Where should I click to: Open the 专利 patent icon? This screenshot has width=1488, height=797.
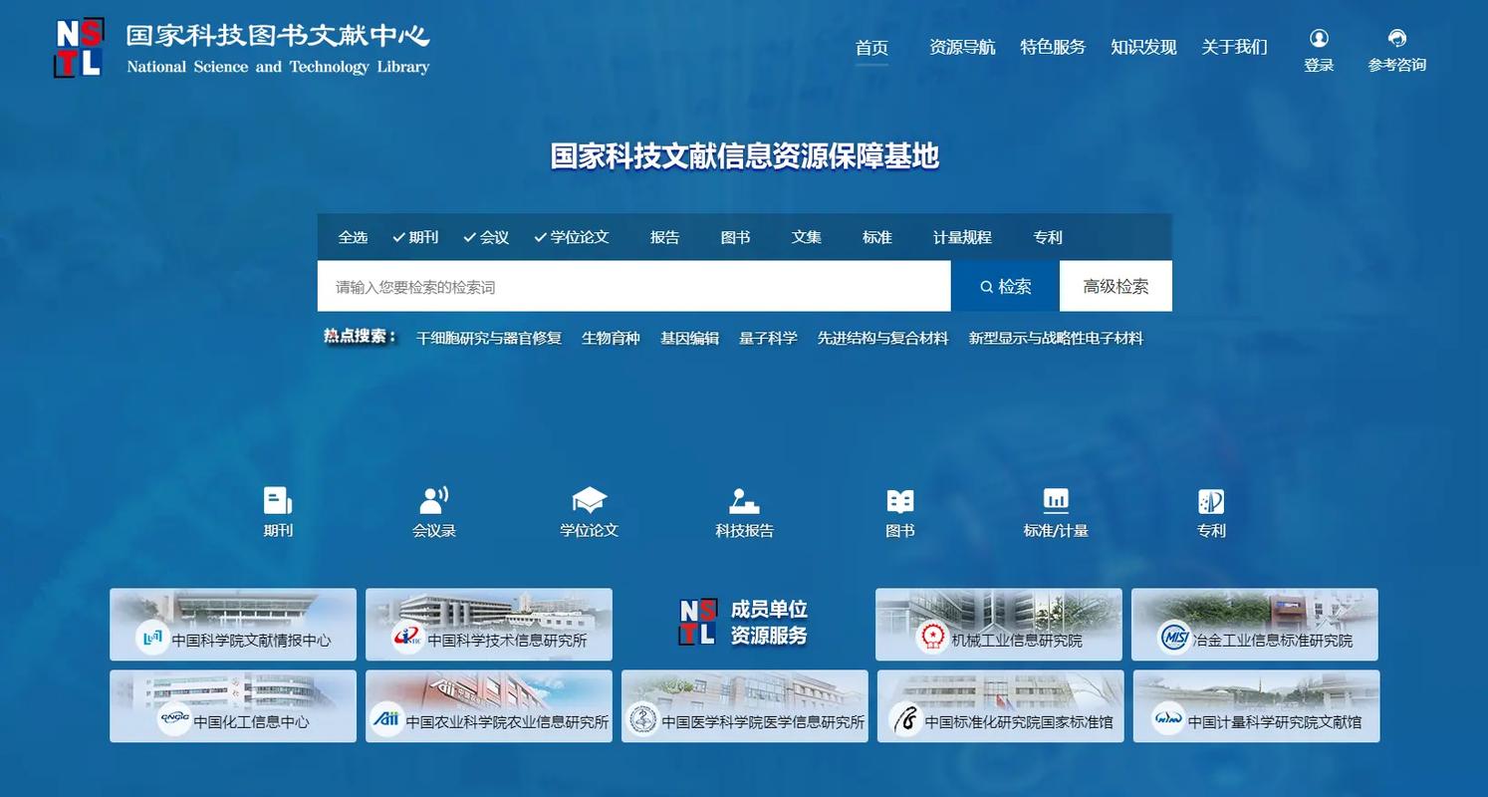[1211, 501]
